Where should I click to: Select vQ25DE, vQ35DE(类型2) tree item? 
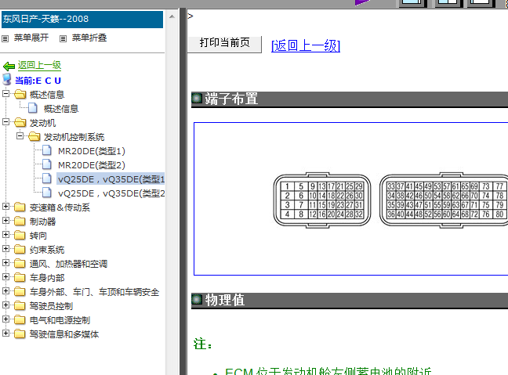[111, 193]
